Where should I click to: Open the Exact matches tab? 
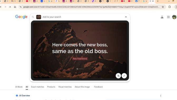(x=38, y=87)
